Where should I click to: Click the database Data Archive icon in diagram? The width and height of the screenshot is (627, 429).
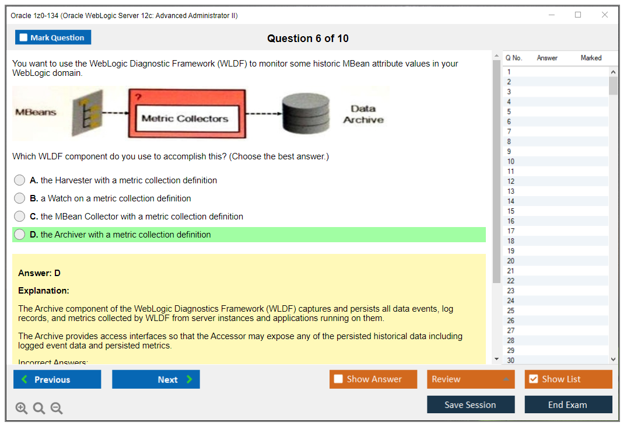[306, 114]
